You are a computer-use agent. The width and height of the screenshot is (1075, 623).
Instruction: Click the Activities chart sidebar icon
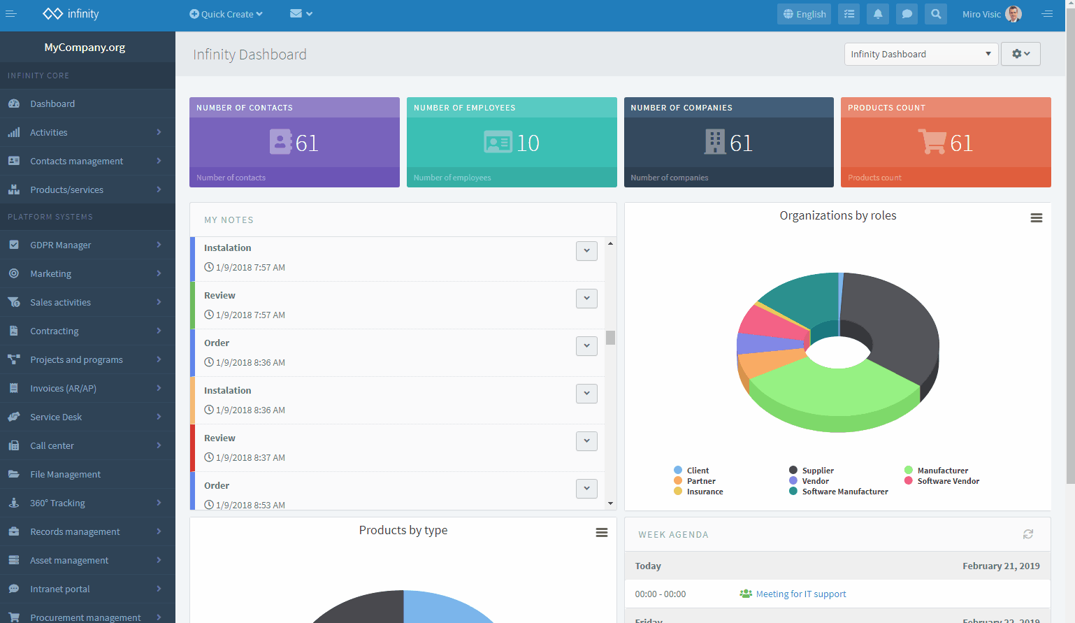[x=14, y=132]
